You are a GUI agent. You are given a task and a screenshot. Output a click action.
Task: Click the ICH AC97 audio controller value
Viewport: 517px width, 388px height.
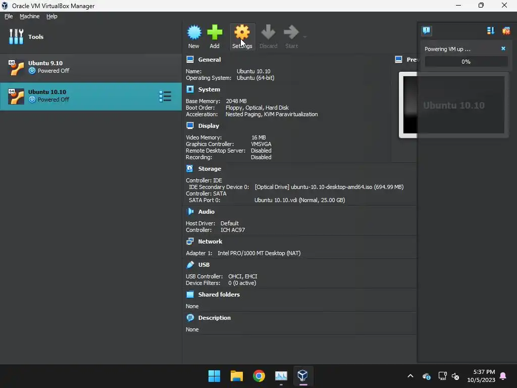pyautogui.click(x=233, y=230)
